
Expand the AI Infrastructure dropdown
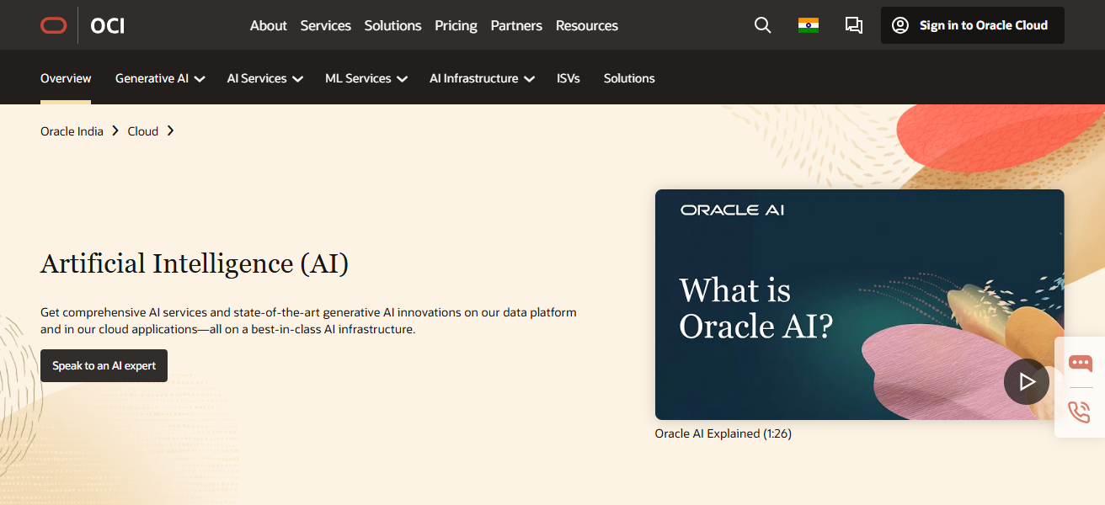(482, 77)
